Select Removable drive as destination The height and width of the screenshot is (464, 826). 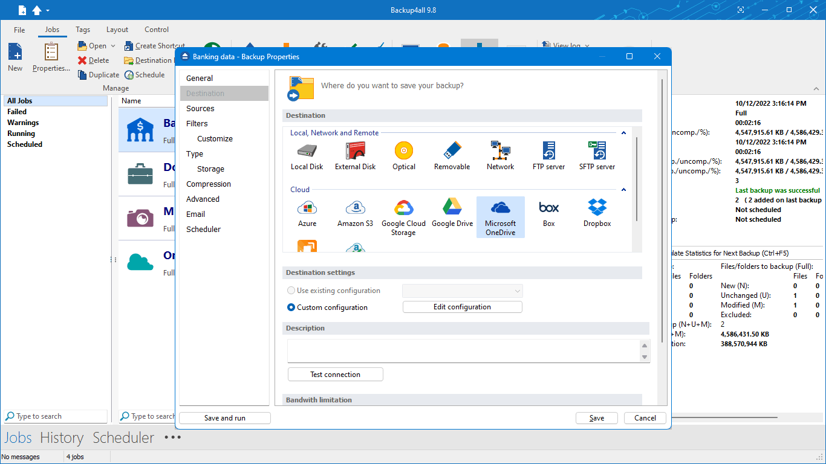point(452,156)
